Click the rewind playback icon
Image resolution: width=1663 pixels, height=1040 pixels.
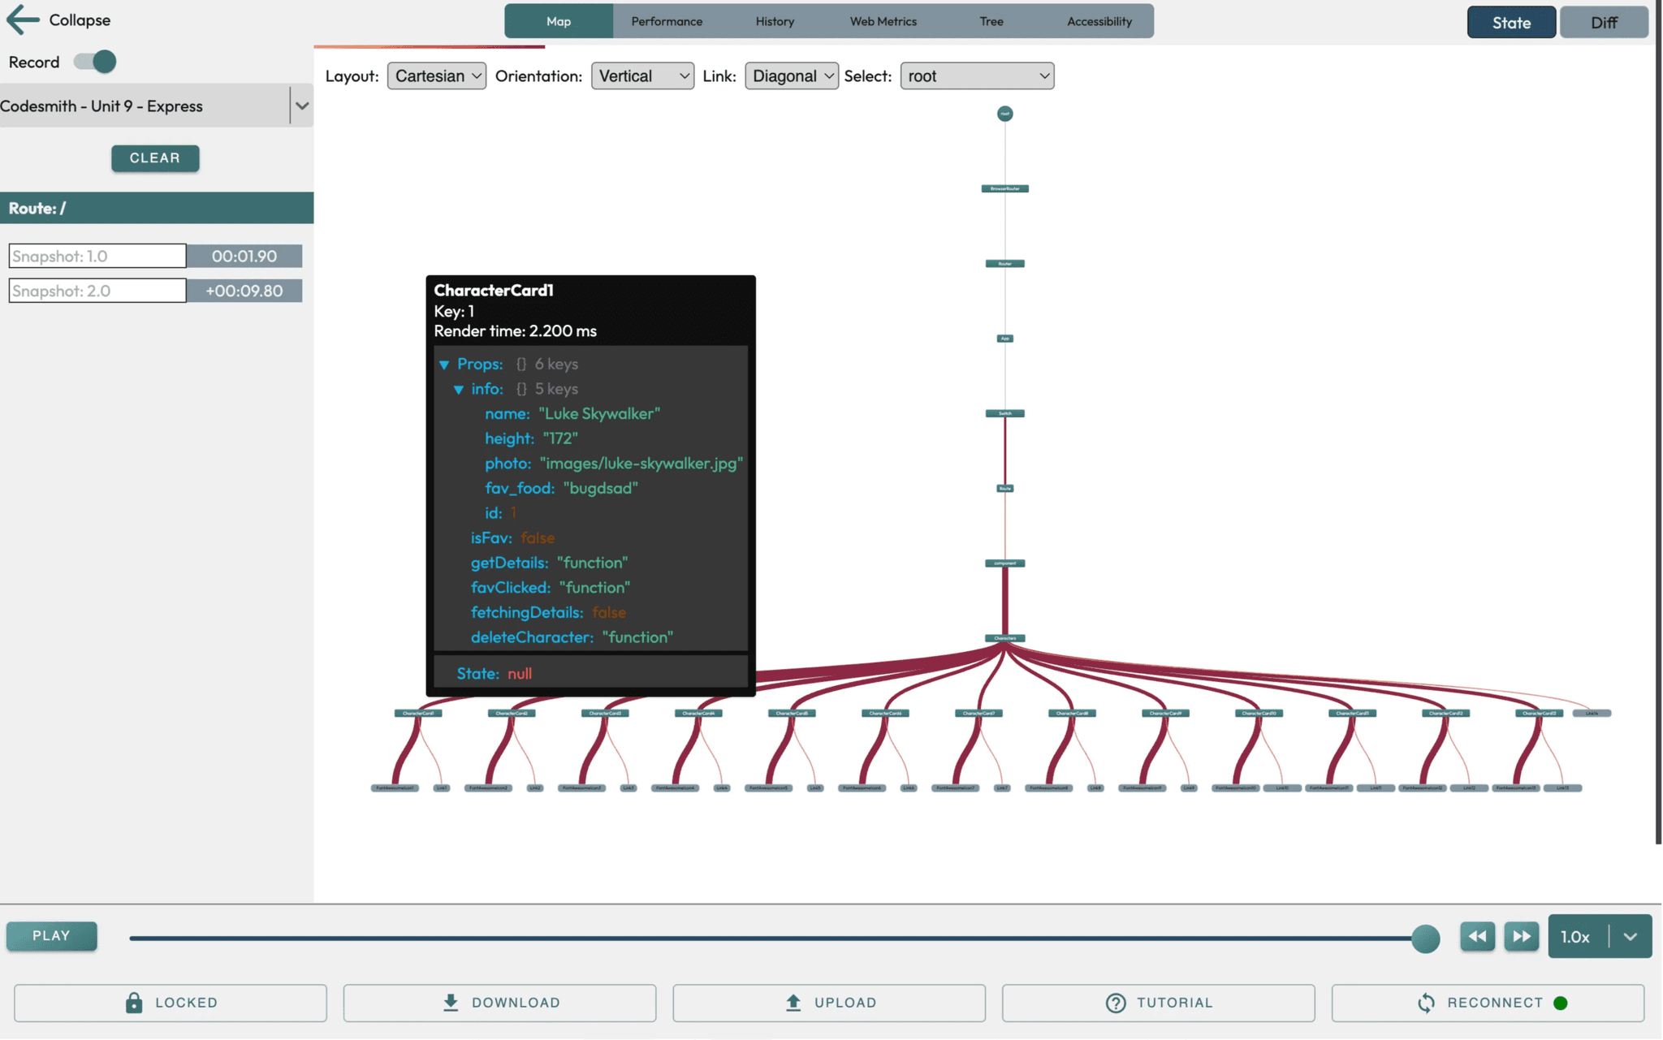(1477, 936)
